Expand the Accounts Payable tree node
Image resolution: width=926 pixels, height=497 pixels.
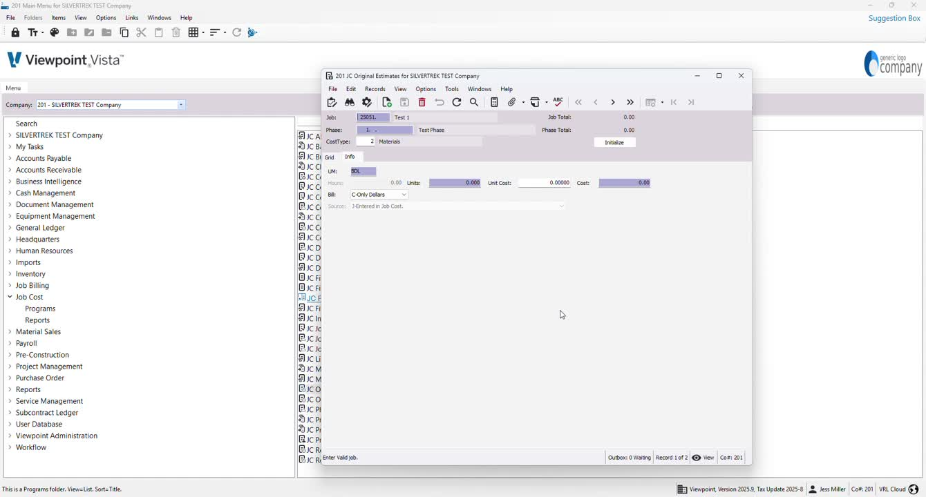(10, 158)
